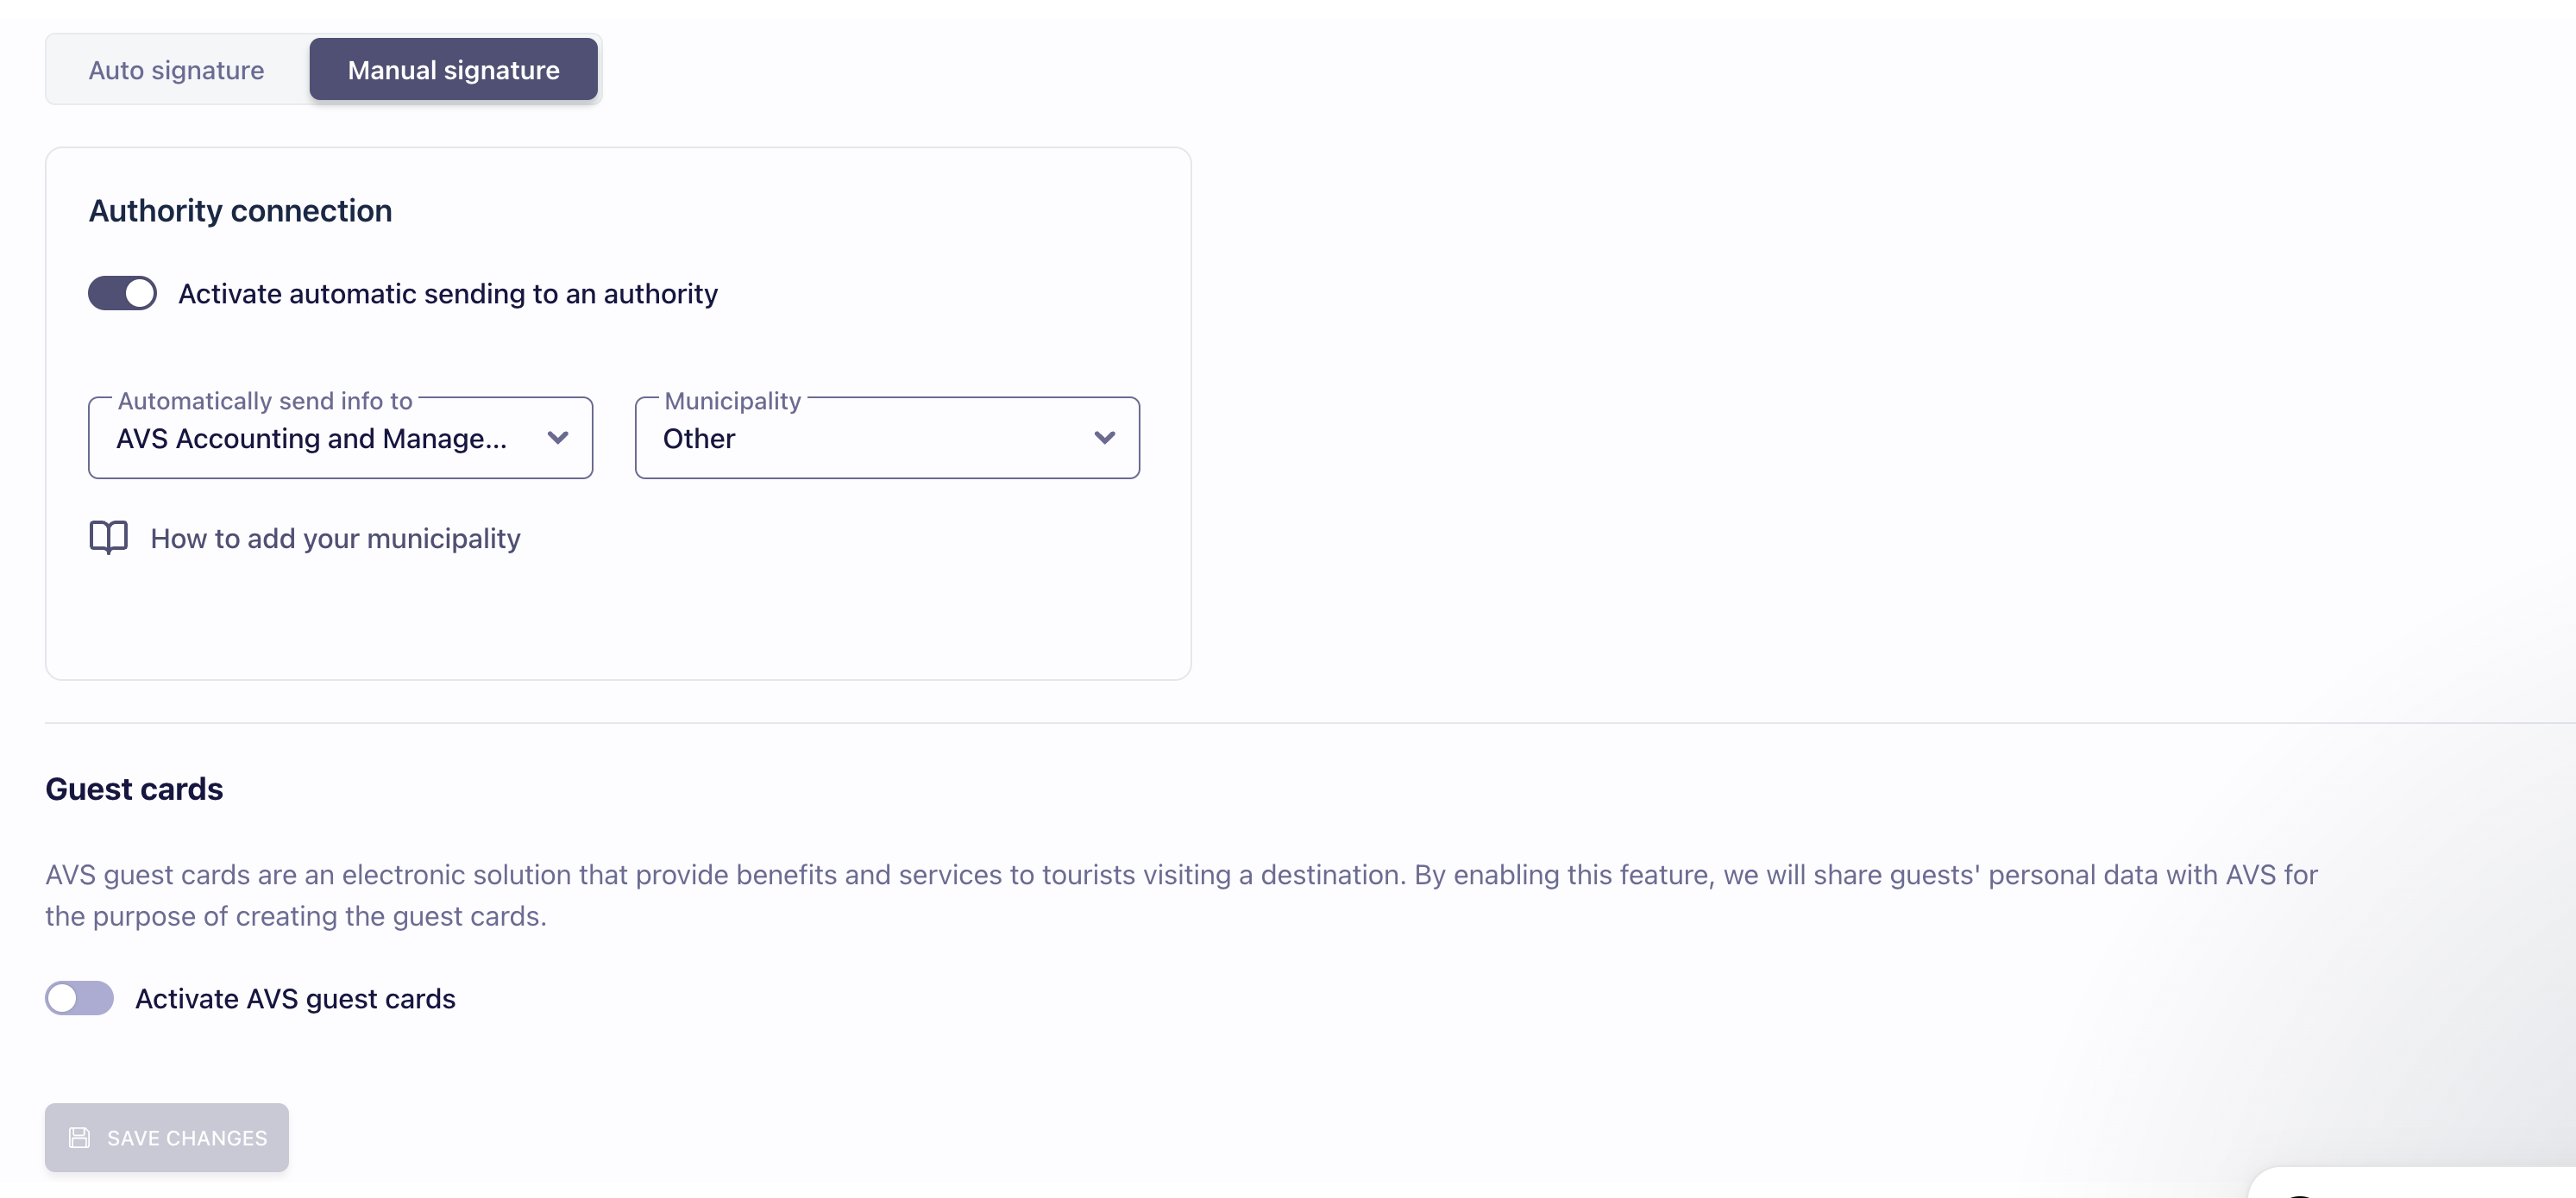
Task: Click the 'Activate AVS guest cards' label
Action: click(295, 999)
